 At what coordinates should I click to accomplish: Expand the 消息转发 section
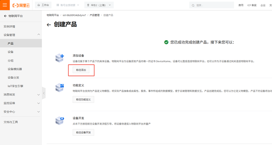click(21, 95)
